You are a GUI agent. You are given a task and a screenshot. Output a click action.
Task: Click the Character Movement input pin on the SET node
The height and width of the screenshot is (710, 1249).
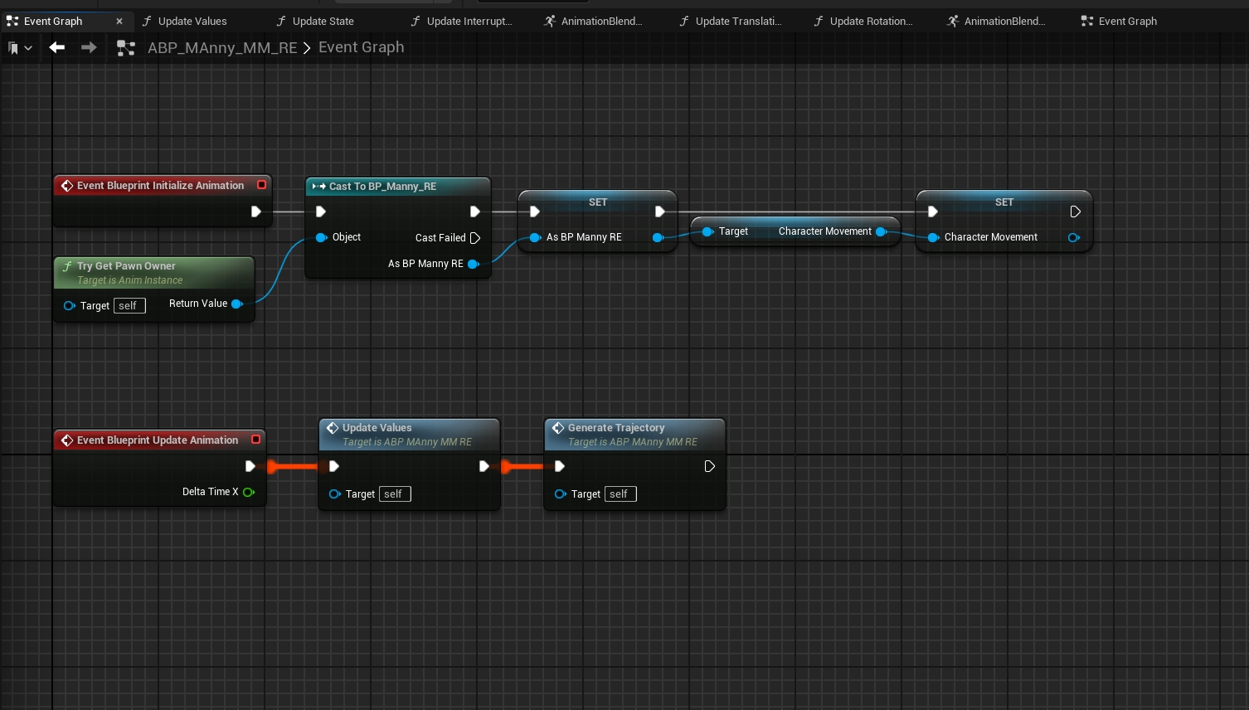934,237
